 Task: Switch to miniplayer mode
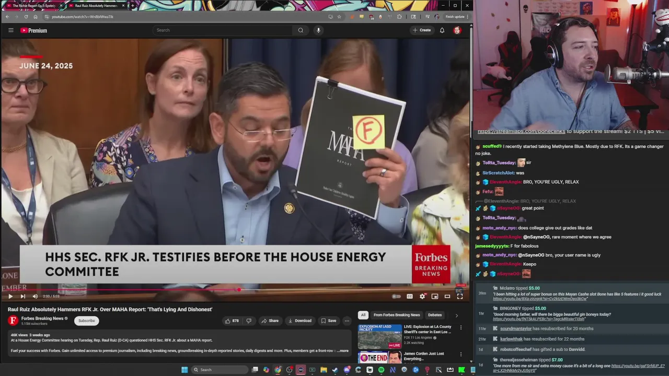click(435, 296)
